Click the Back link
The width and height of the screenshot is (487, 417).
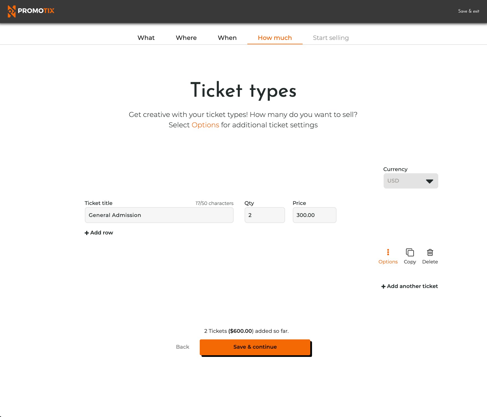click(182, 347)
